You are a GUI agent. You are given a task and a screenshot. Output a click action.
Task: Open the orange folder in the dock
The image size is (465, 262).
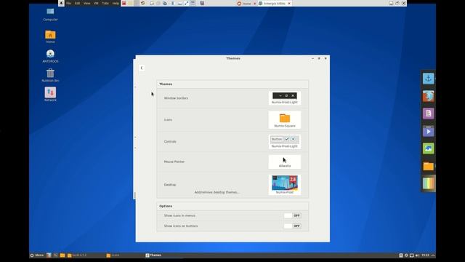[x=428, y=166]
